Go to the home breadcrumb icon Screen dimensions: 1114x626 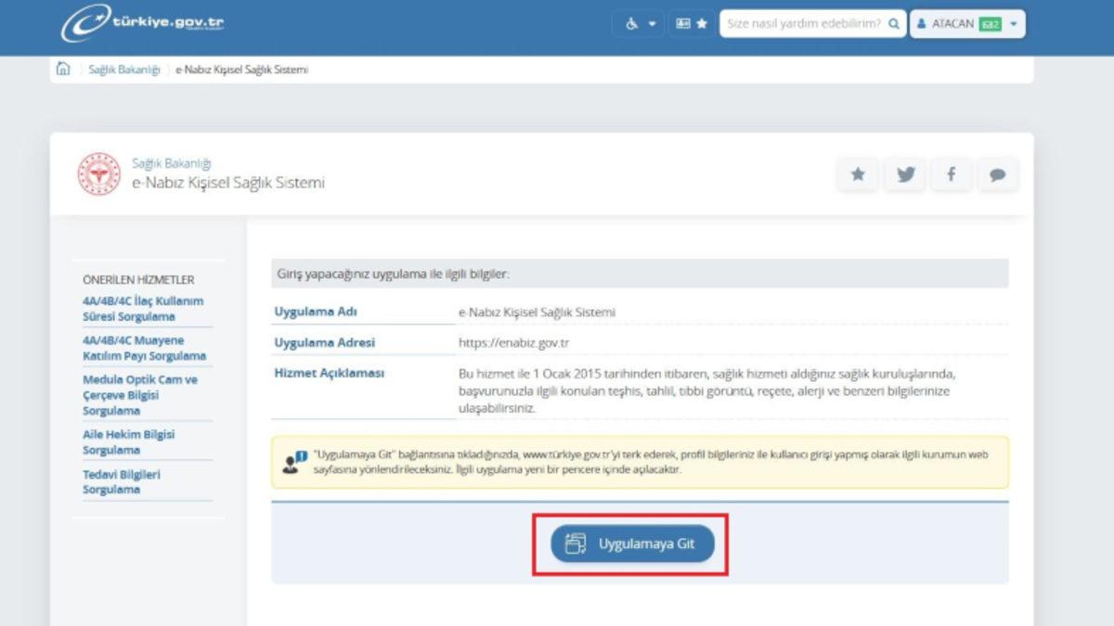click(63, 70)
